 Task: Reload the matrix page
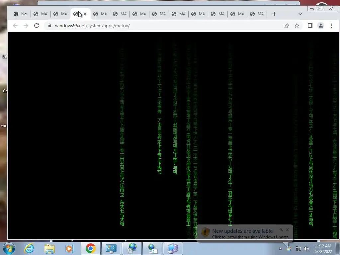(x=37, y=26)
